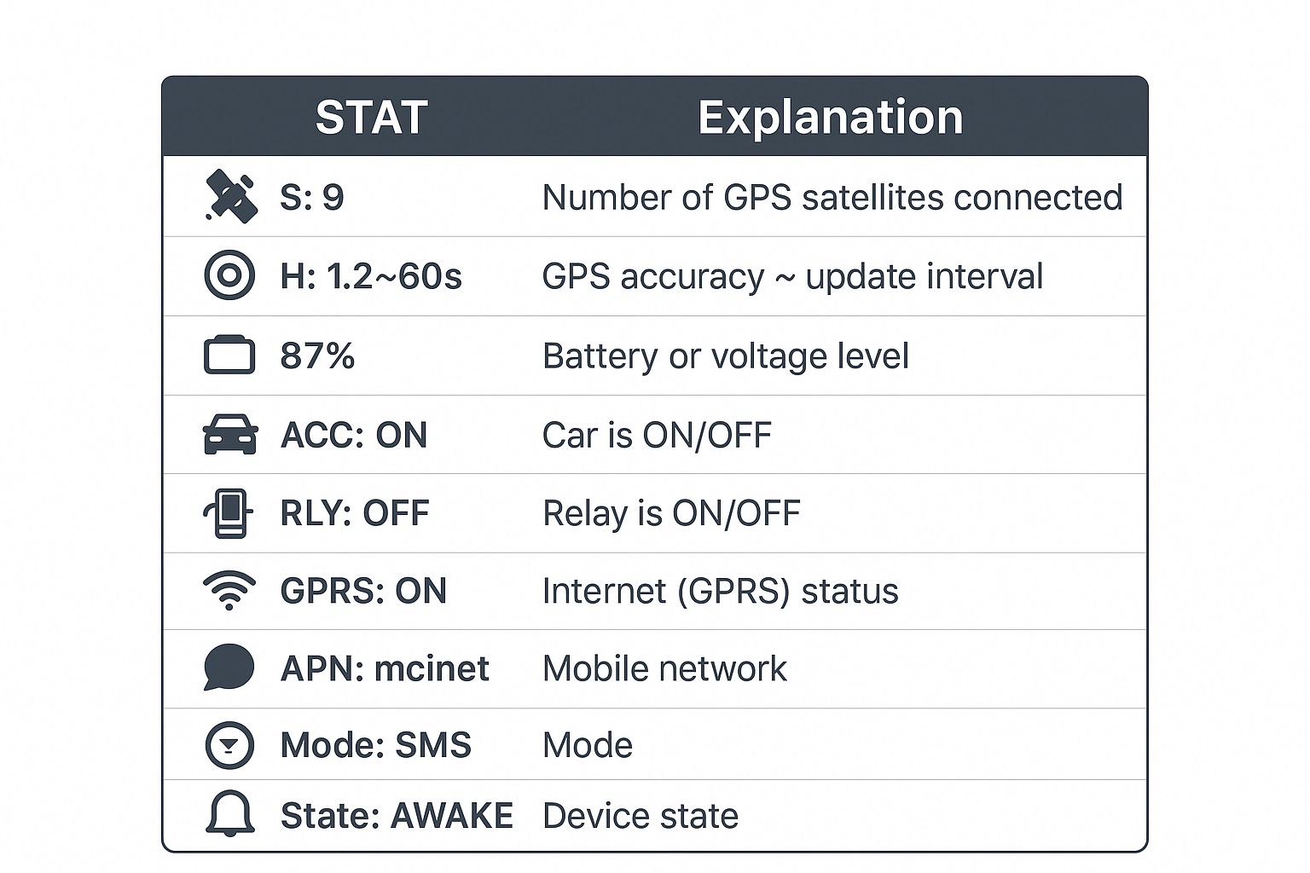The height and width of the screenshot is (873, 1310).
Task: Click the 'GPRS: ON' status text
Action: point(363,592)
